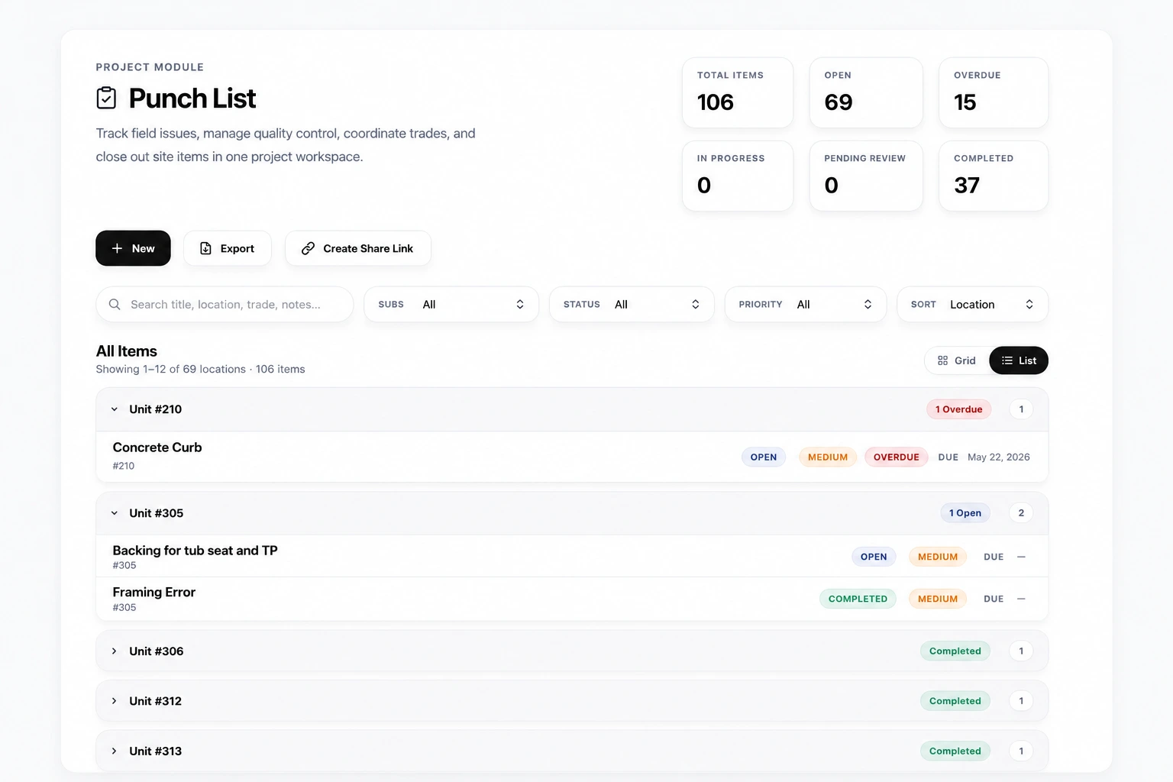
Task: Click the 1 Overdue badge on Unit #210
Action: (959, 409)
